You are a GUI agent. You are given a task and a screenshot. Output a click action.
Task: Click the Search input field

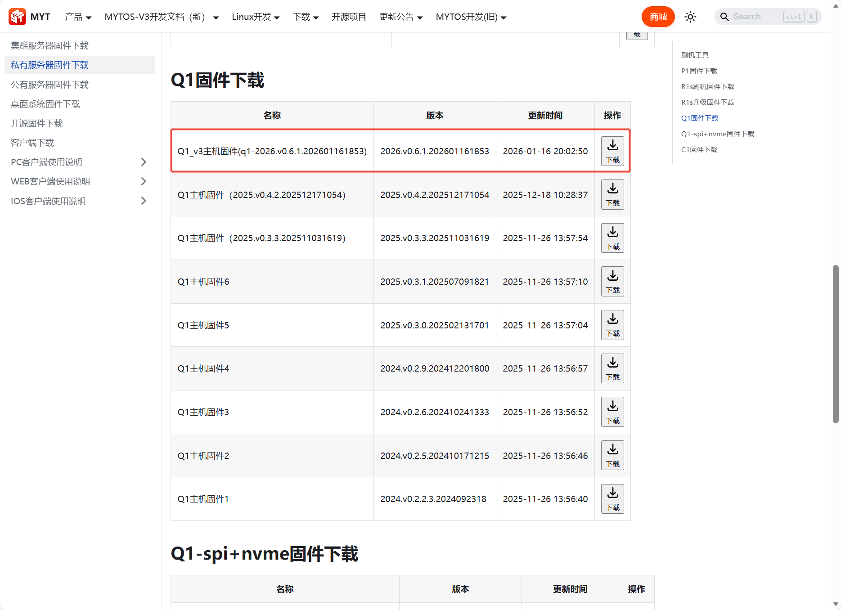click(x=756, y=17)
